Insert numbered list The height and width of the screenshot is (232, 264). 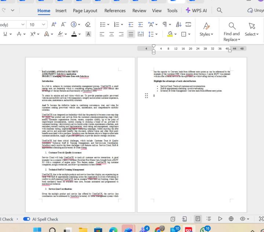(117, 25)
